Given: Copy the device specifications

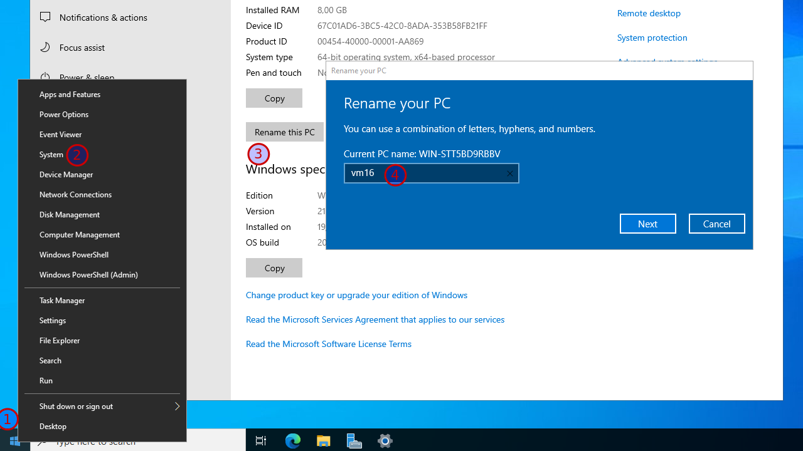Looking at the screenshot, I should (x=274, y=98).
